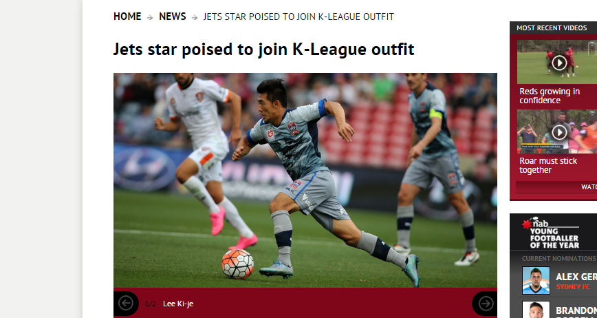Open the HOME breadcrumb link

point(127,17)
